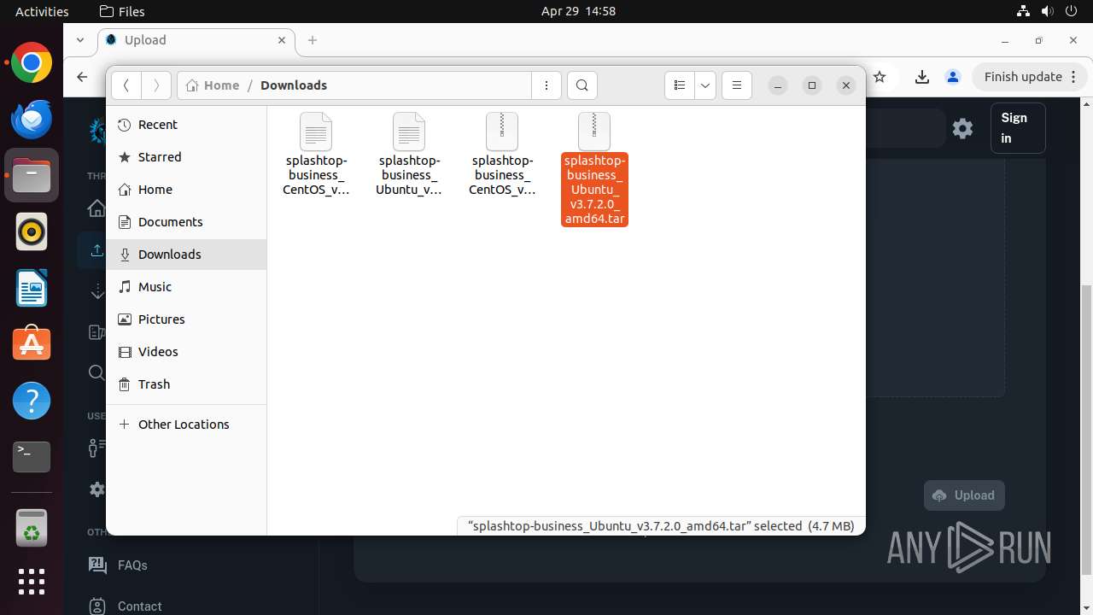Image resolution: width=1093 pixels, height=615 pixels.
Task: Open a new Chrome tab
Action: [313, 40]
